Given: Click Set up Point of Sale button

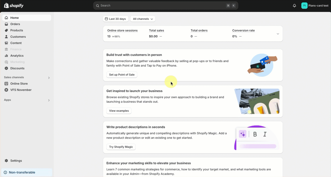Looking at the screenshot, I should (x=122, y=75).
